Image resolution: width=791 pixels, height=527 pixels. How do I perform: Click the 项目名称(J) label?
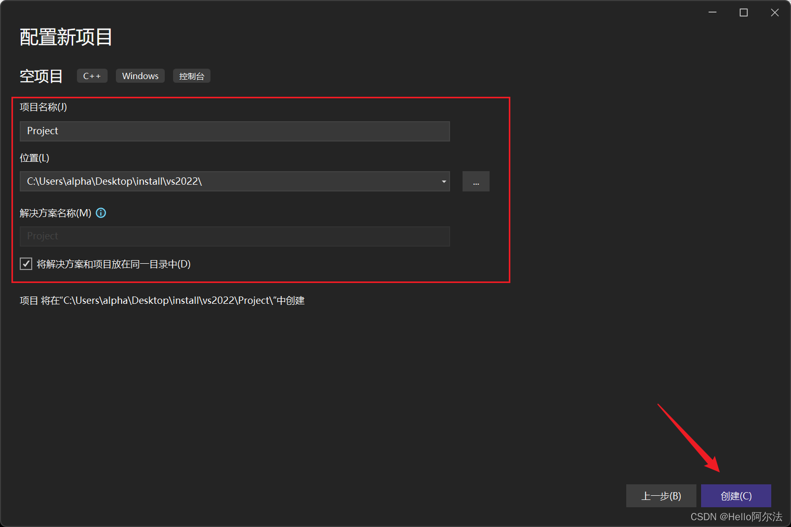[x=44, y=107]
